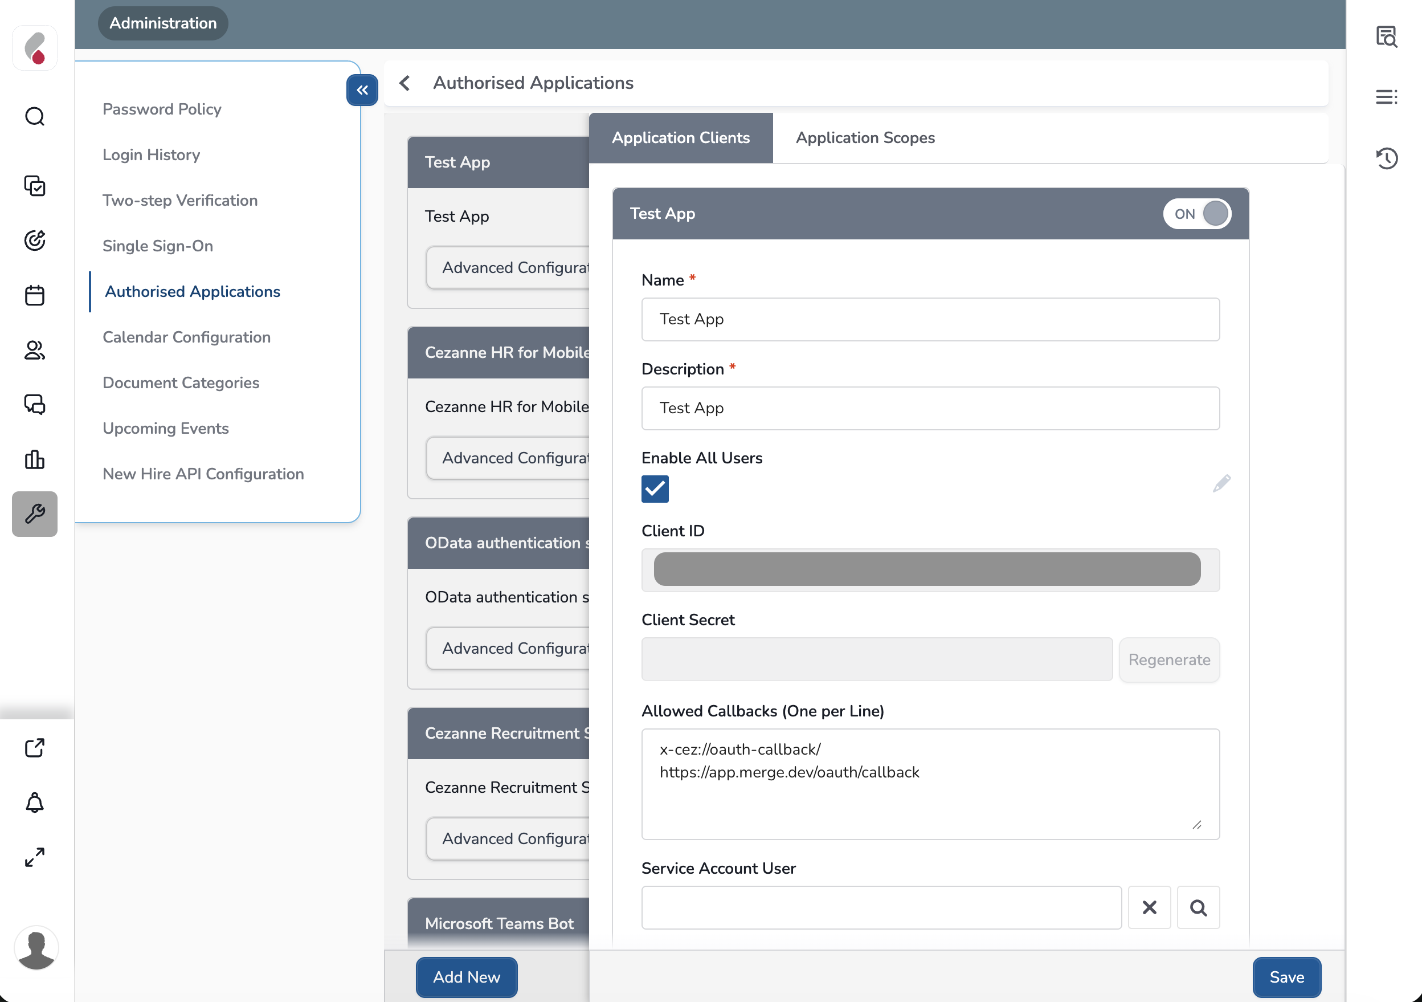This screenshot has height=1002, width=1422.
Task: Open the calendar icon in sidebar
Action: pyautogui.click(x=35, y=295)
